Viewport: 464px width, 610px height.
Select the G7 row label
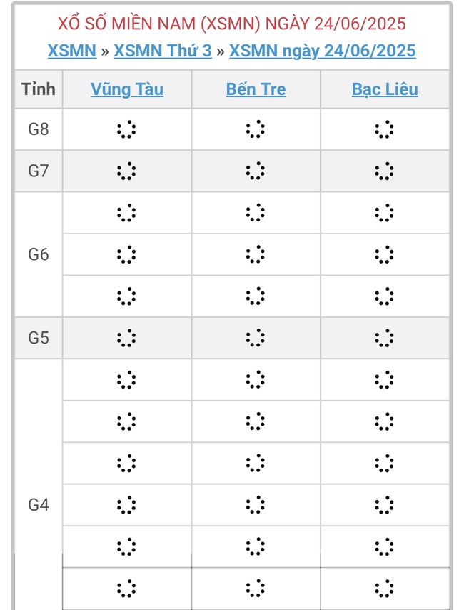[x=39, y=171]
